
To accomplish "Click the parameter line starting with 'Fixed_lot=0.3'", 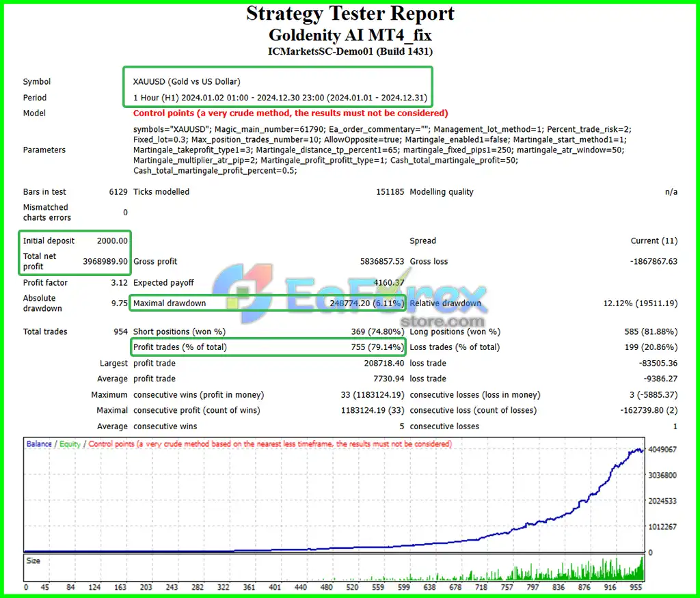I will 379,139.
